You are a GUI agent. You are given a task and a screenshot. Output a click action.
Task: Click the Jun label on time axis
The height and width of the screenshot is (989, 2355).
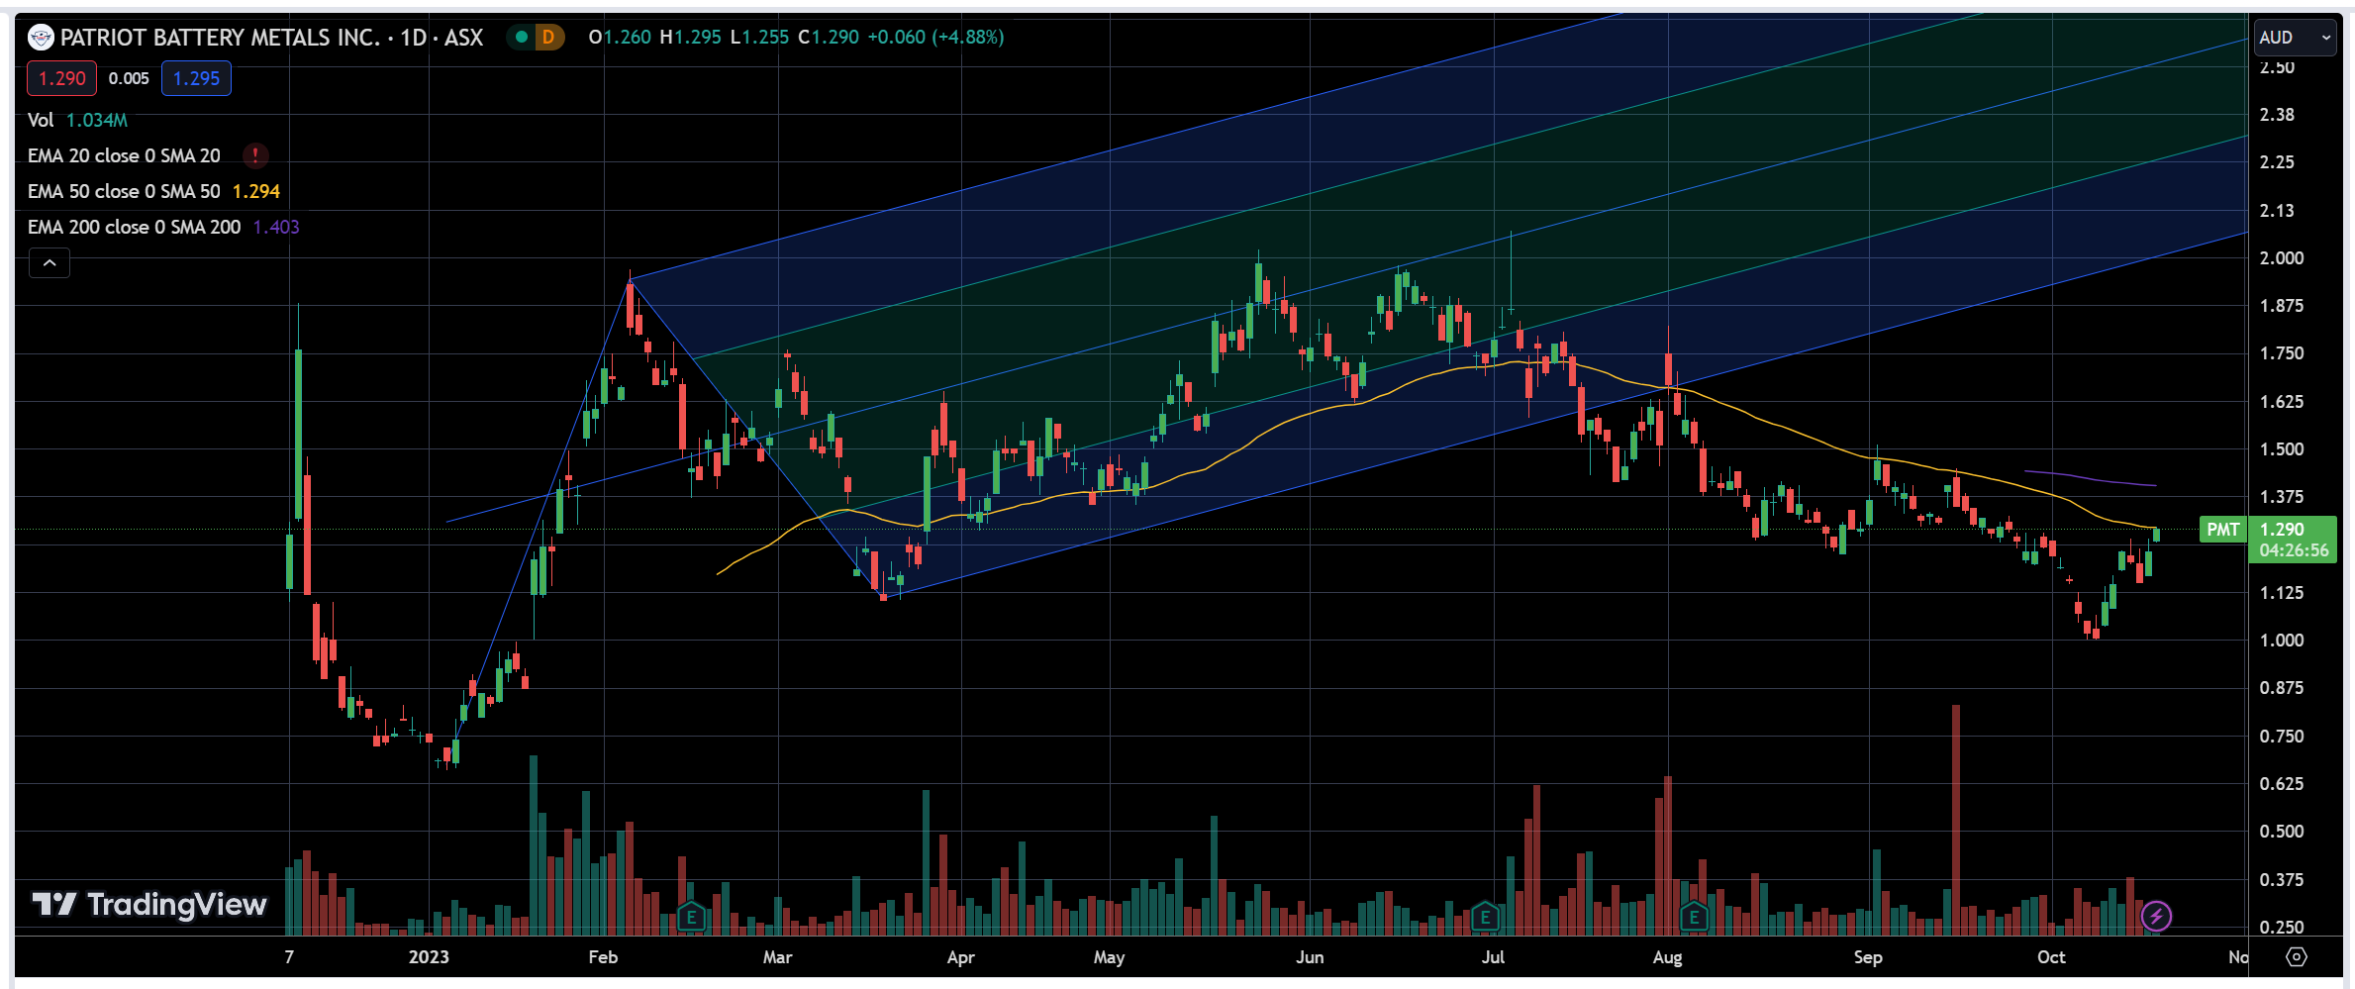(1310, 957)
